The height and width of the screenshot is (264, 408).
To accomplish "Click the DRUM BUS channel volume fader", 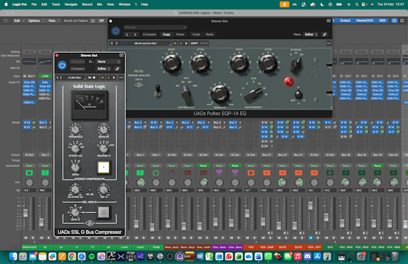I will coord(25,213).
